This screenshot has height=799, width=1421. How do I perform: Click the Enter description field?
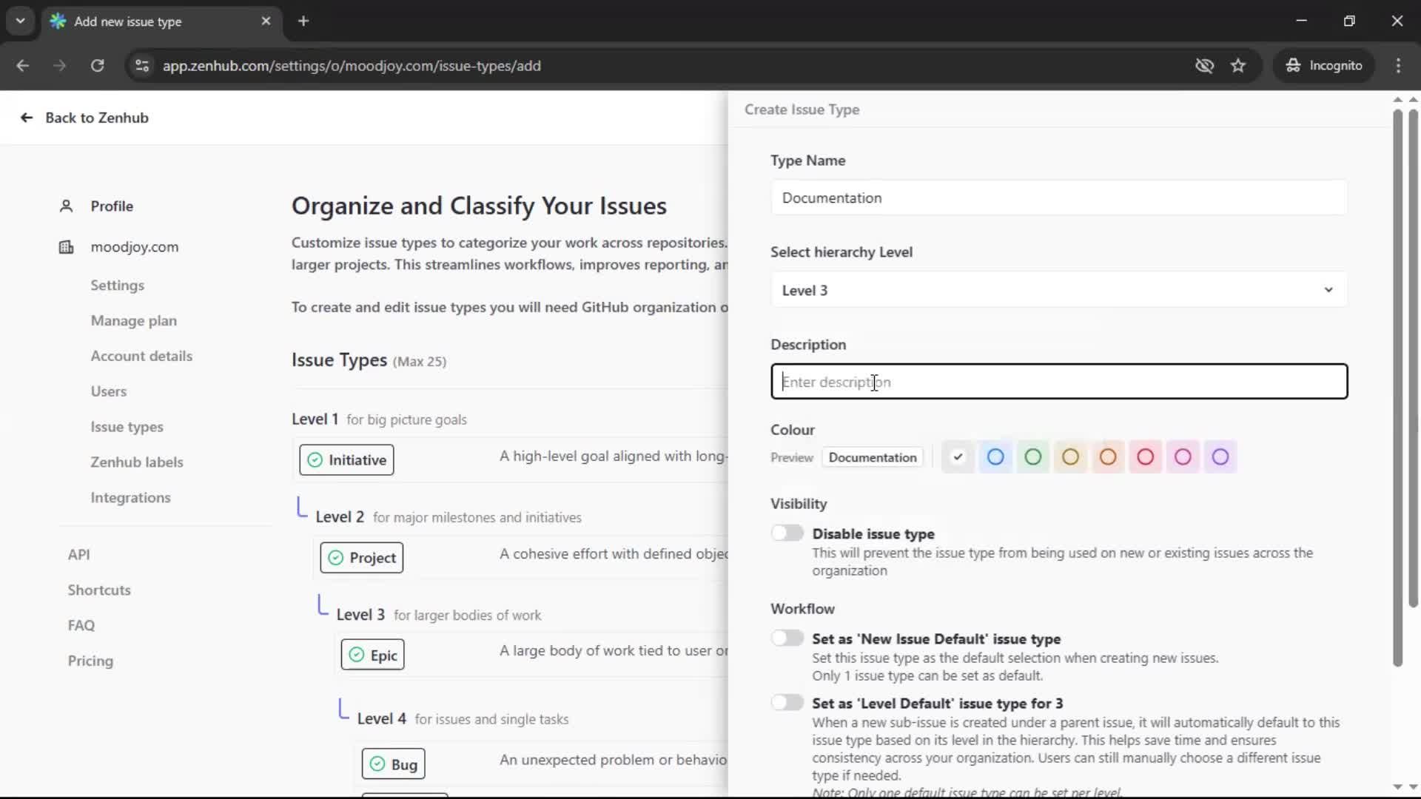(x=1058, y=382)
